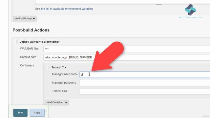210x118 pixels.
Task: Open the Add build step dropdown
Action: (x=25, y=18)
